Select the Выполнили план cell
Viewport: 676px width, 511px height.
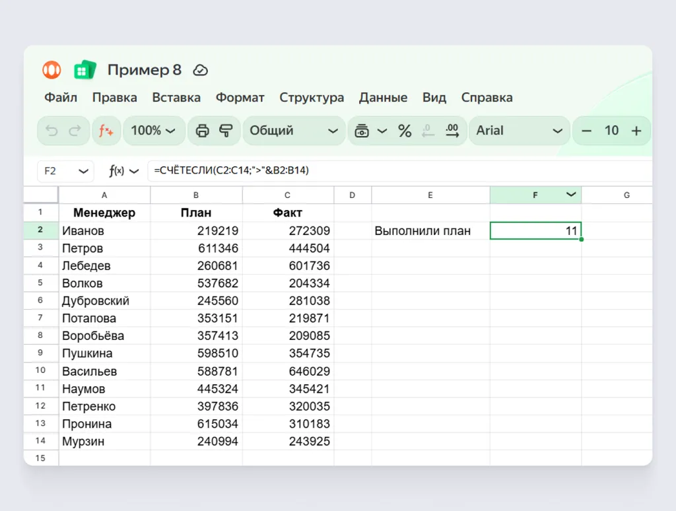tap(430, 230)
